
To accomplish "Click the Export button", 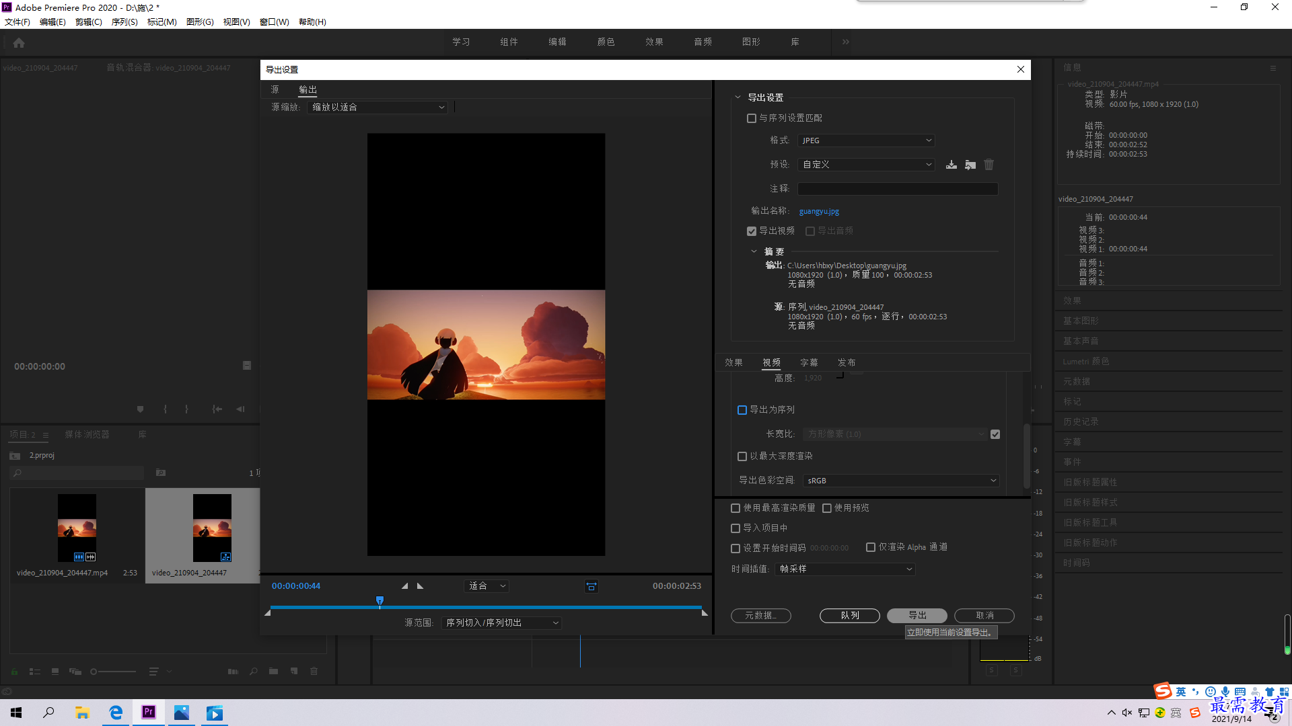I will click(x=917, y=616).
